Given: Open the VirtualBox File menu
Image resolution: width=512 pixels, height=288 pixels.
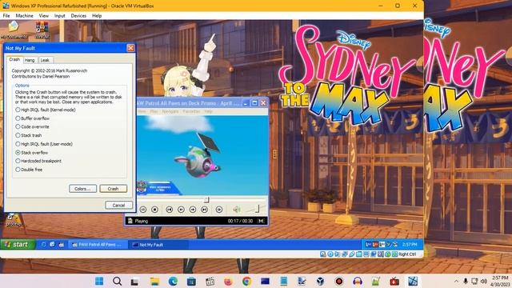Looking at the screenshot, I should click(6, 16).
